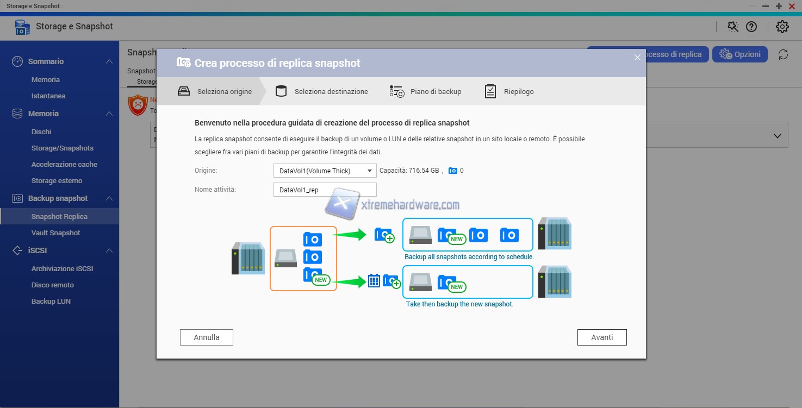Viewport: 802px width, 408px height.
Task: Select Vault Snapshot in the sidebar
Action: pos(55,233)
